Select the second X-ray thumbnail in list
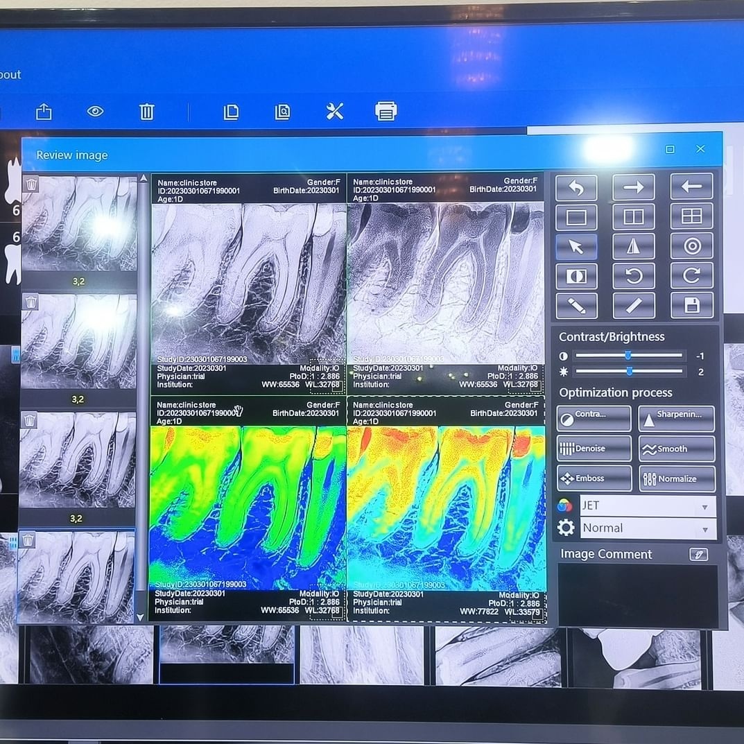Viewport: 744px width, 744px height. point(79,341)
